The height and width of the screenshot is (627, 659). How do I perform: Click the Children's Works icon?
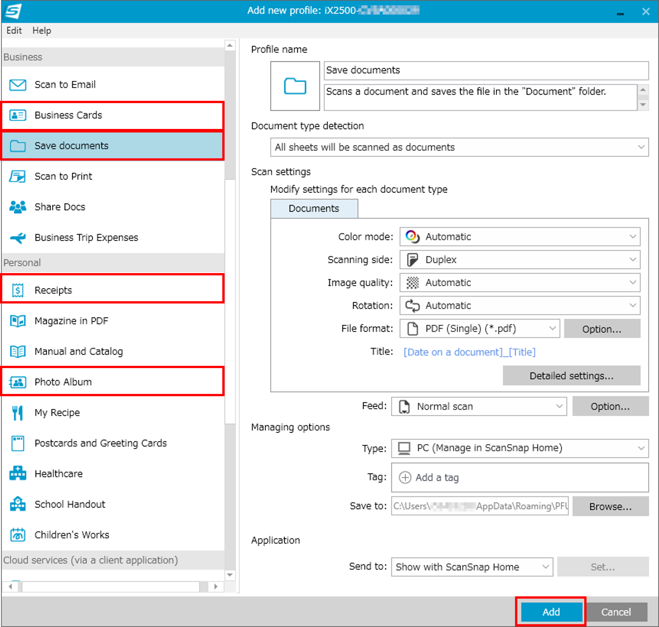[x=17, y=535]
